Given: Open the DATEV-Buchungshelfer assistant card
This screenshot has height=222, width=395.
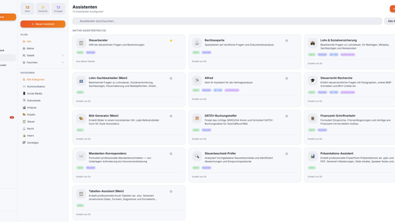Looking at the screenshot, I should 244,127.
